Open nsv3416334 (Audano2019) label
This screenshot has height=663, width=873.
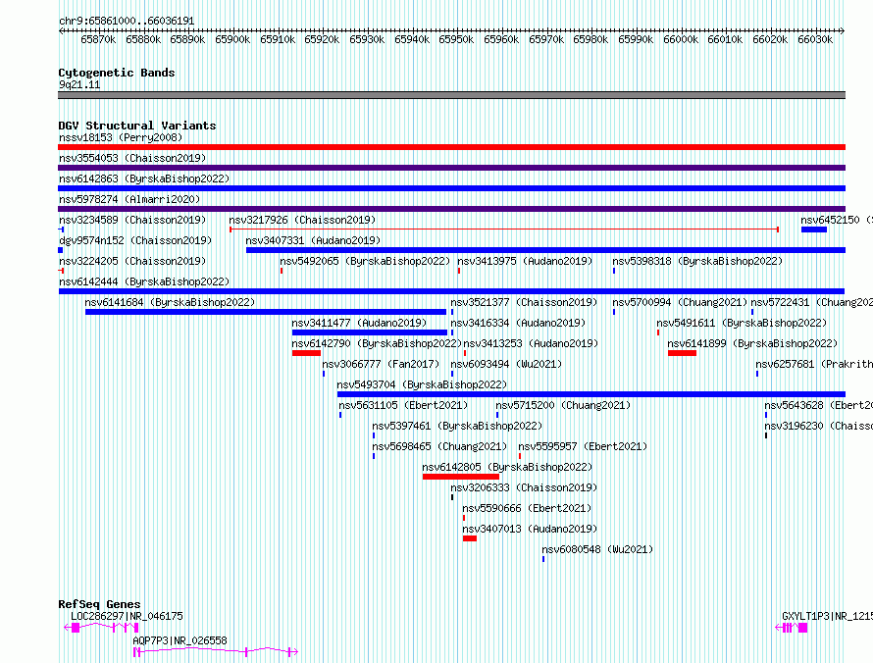pos(518,323)
